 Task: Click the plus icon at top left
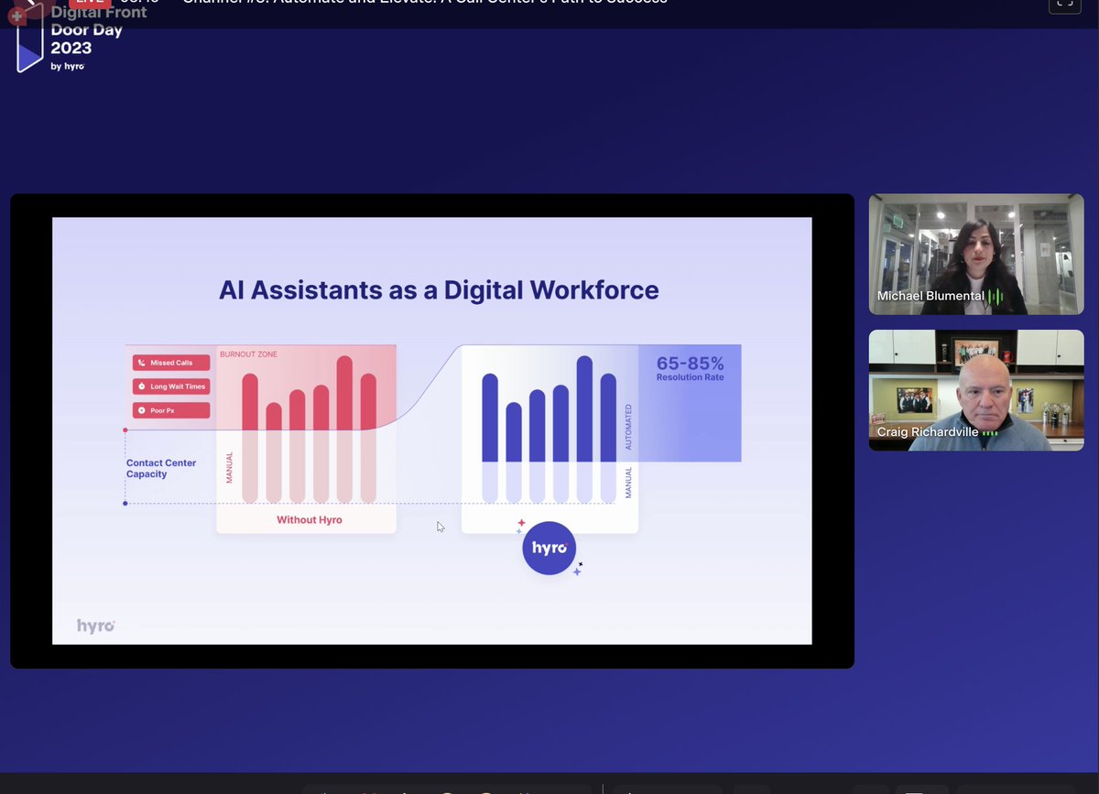[x=16, y=16]
